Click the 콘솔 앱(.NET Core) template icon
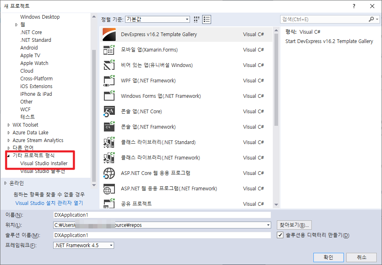Viewport: 382px width, 265px height. click(x=109, y=112)
